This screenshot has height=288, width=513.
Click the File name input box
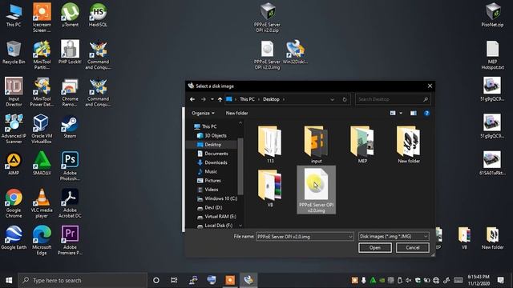[301, 237]
